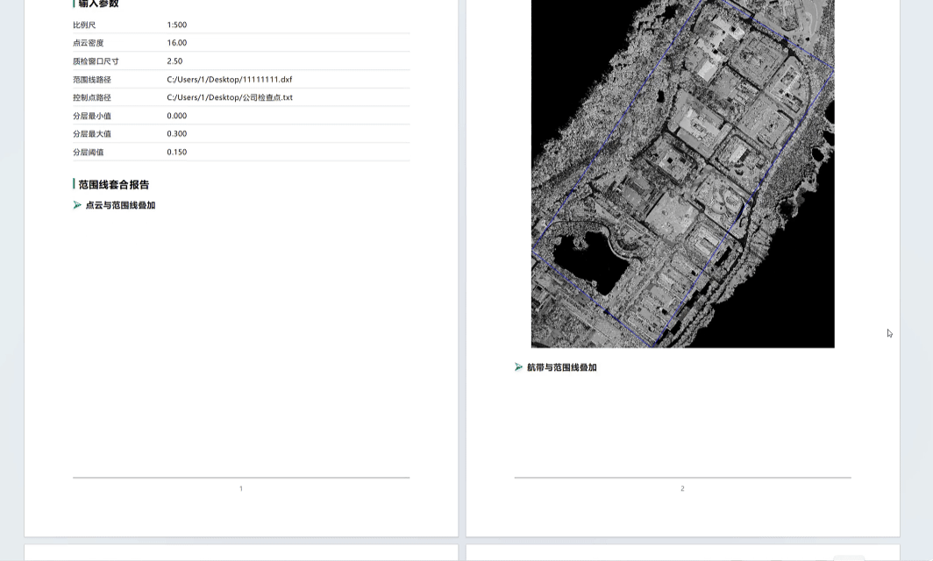Click page number 1 in the footer
This screenshot has width=933, height=561.
click(x=241, y=488)
